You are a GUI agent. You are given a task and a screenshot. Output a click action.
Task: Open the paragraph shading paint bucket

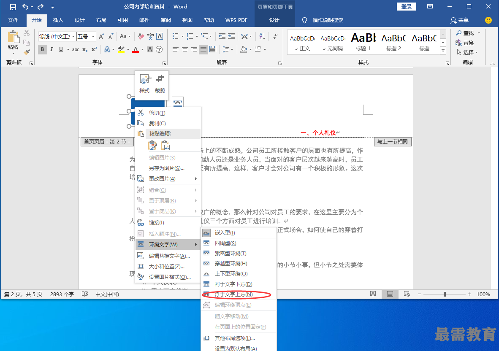click(244, 49)
